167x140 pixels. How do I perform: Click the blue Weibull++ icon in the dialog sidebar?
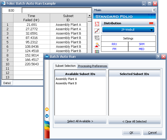[47, 116]
